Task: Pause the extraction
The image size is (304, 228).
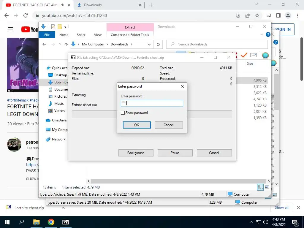Action: (x=175, y=153)
